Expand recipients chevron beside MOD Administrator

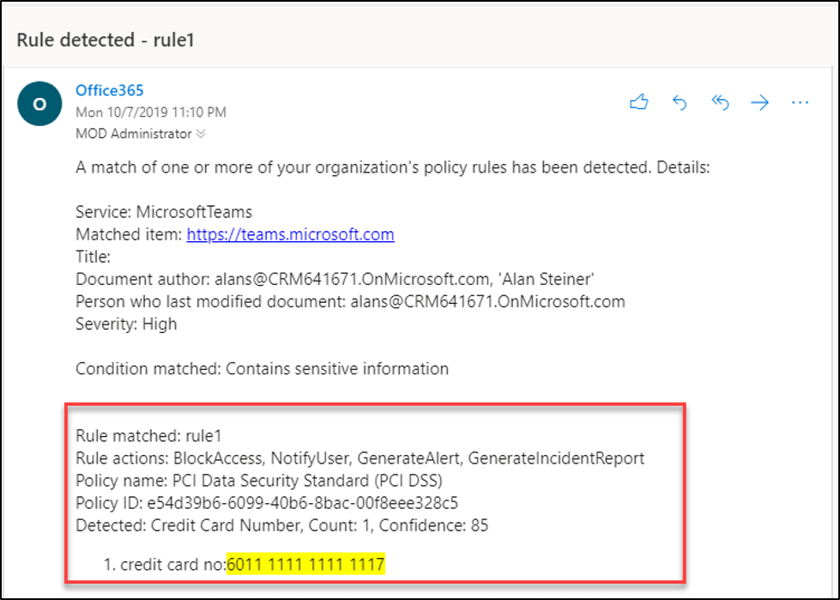click(201, 134)
